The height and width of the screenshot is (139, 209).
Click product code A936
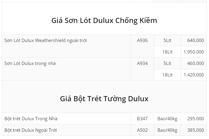click(x=142, y=40)
